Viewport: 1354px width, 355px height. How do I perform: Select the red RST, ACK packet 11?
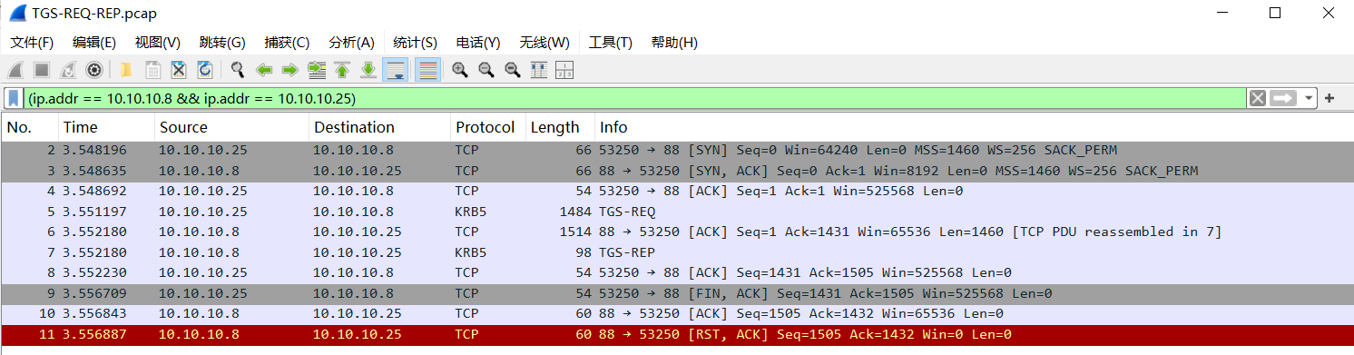tap(677, 334)
